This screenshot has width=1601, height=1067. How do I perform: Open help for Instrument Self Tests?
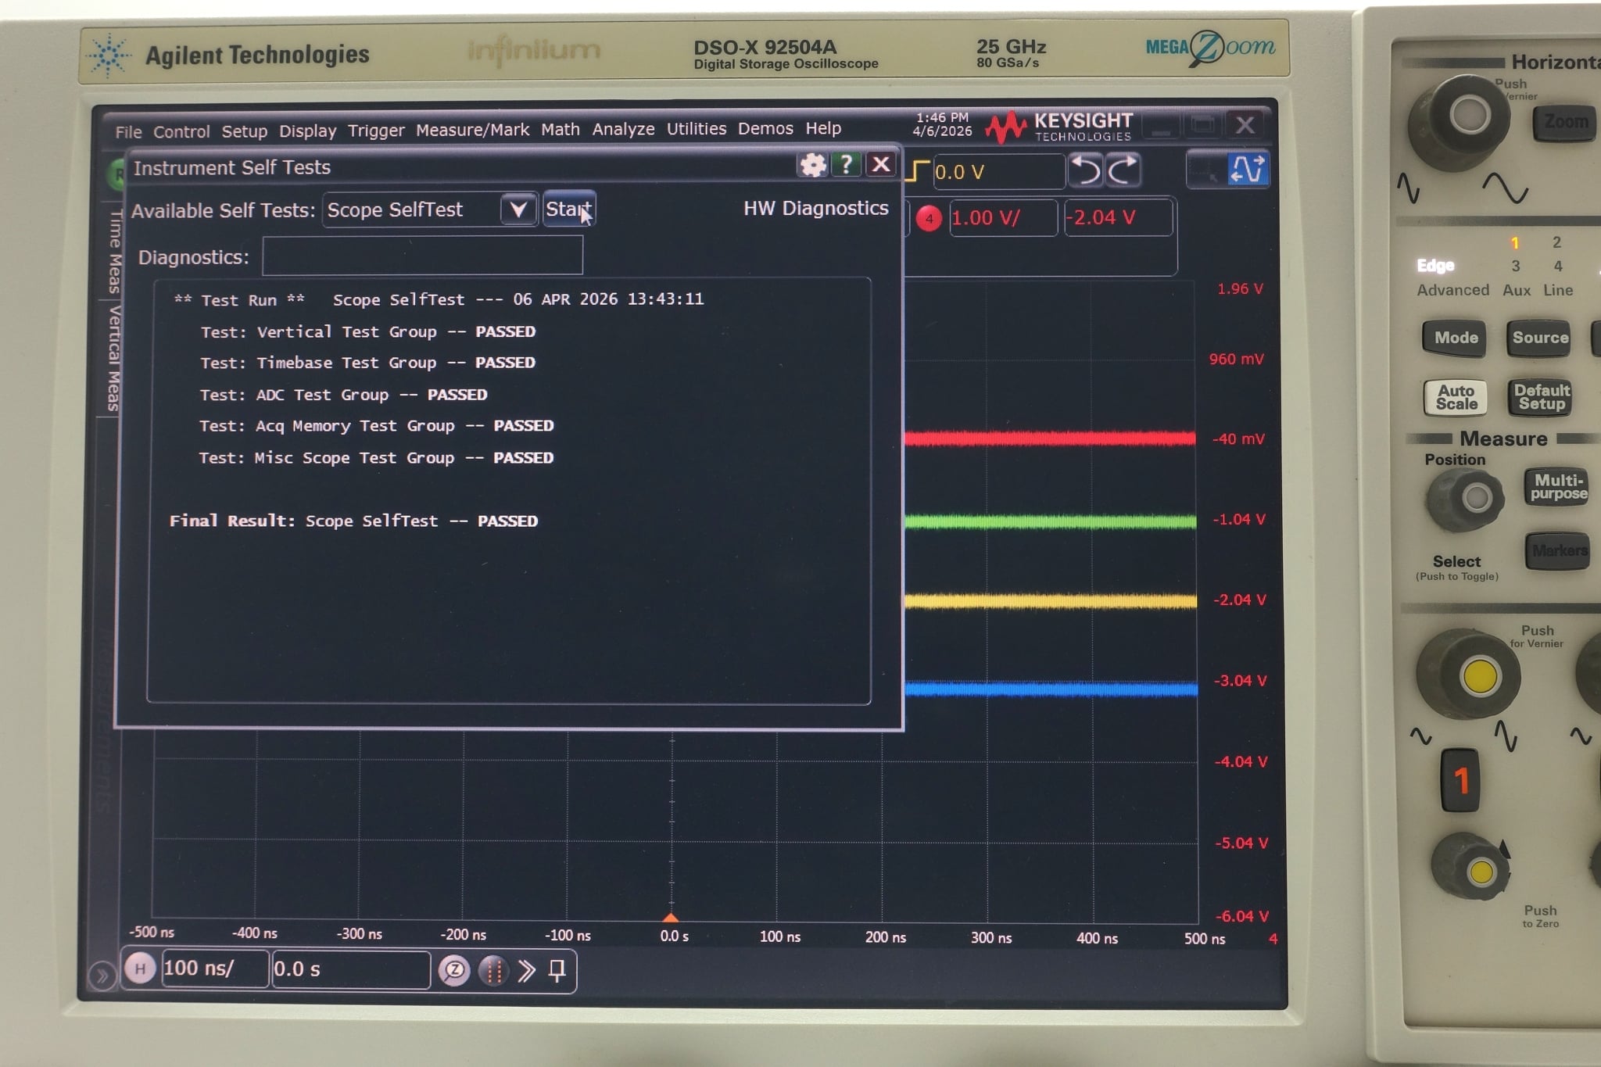point(847,164)
